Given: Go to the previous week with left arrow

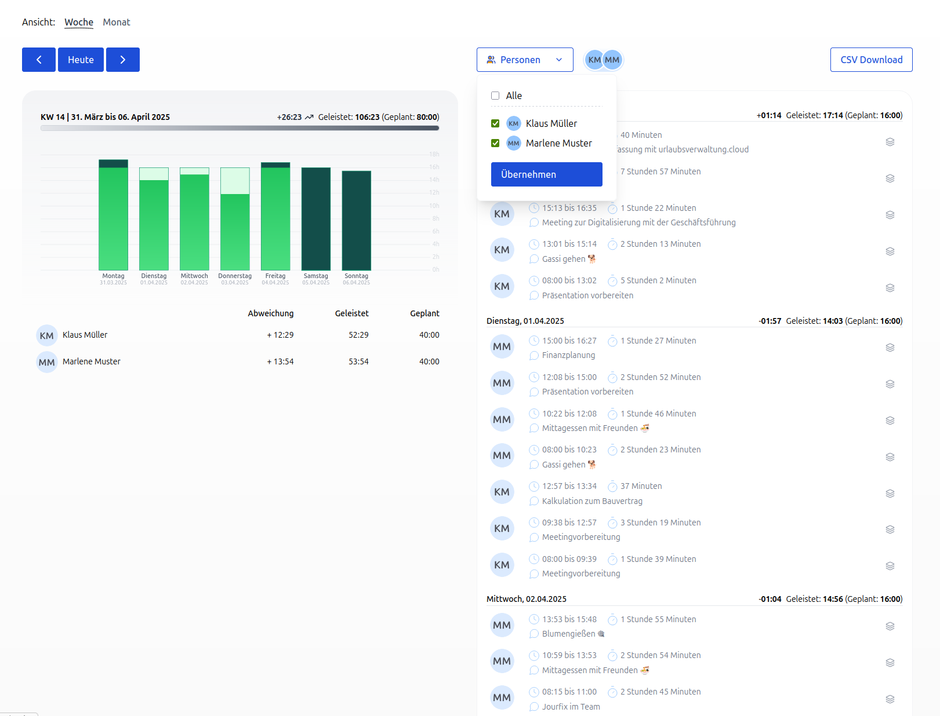Looking at the screenshot, I should pos(39,60).
